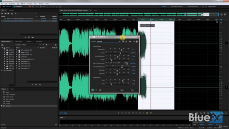Select the Paintbrush Selection tool
Viewport: 229px width, 129px height.
(57, 6)
